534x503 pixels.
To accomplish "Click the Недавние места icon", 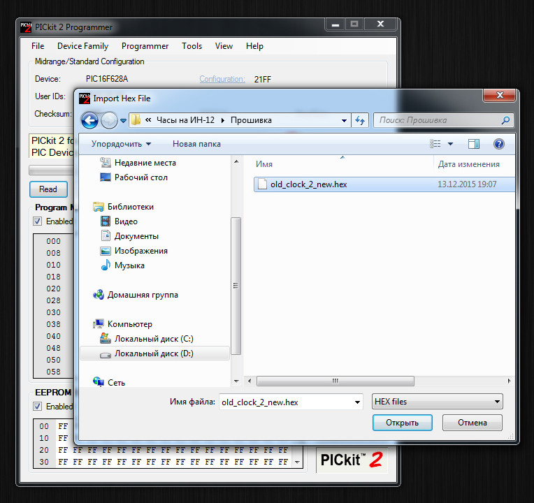I will (x=106, y=163).
